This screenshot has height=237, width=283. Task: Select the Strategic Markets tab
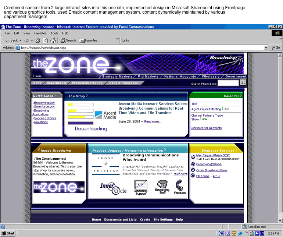pos(117,77)
